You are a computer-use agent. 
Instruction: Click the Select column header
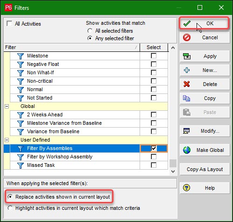(154, 47)
